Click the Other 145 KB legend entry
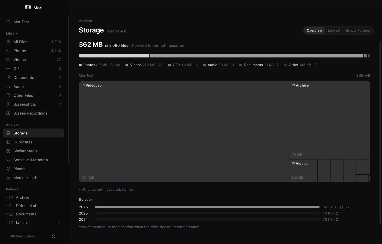The height and width of the screenshot is (244, 382). tap(300, 65)
